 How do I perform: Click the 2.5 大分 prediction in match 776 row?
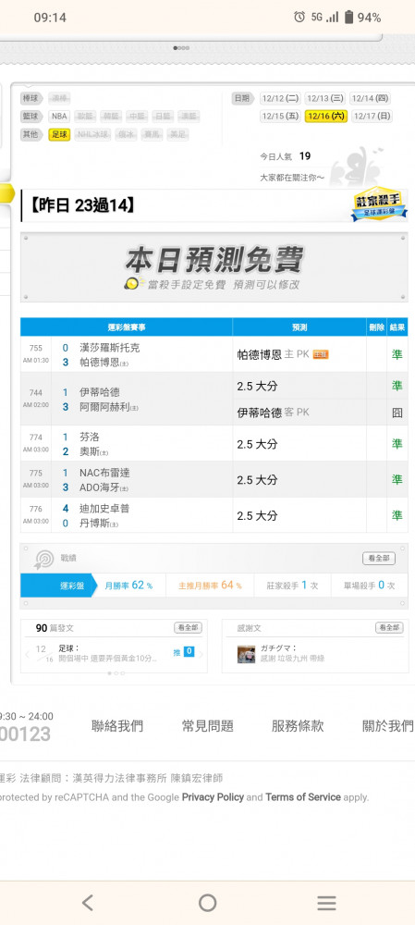pos(257,515)
